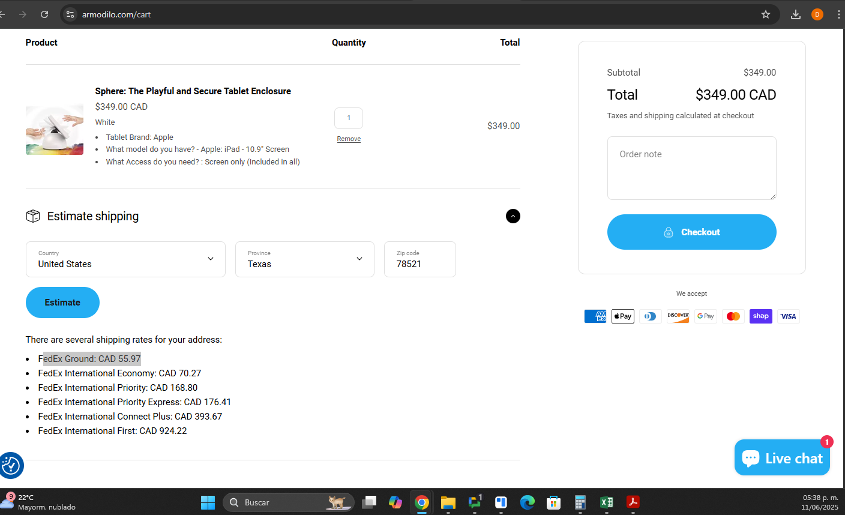The height and width of the screenshot is (515, 845).
Task: Open Microsoft Store from the taskbar
Action: point(554,502)
